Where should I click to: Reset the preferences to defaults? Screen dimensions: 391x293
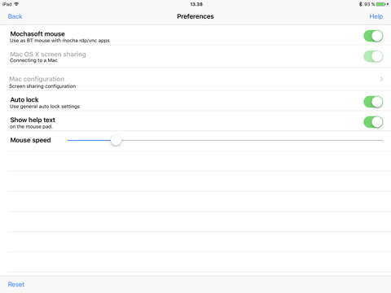point(16,284)
